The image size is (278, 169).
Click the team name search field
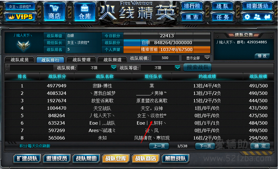point(32,68)
